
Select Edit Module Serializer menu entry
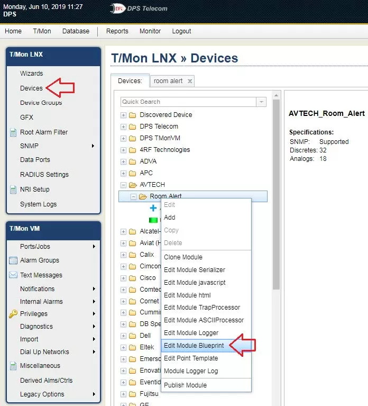pos(206,270)
